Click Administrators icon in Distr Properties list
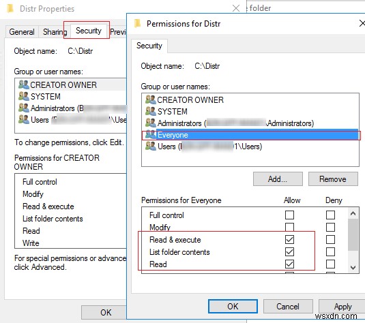This screenshot has height=323, width=365. point(23,108)
